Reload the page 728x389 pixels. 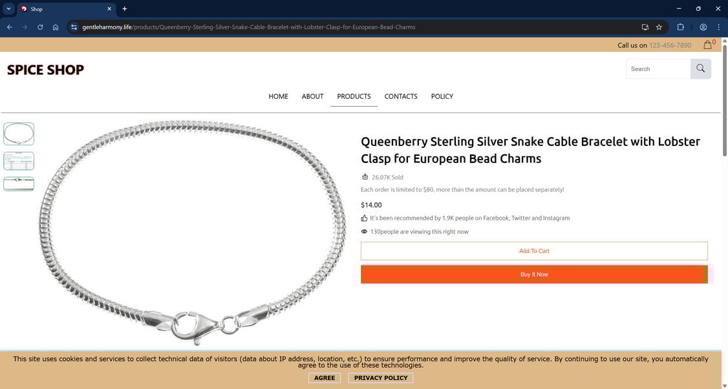click(x=40, y=27)
